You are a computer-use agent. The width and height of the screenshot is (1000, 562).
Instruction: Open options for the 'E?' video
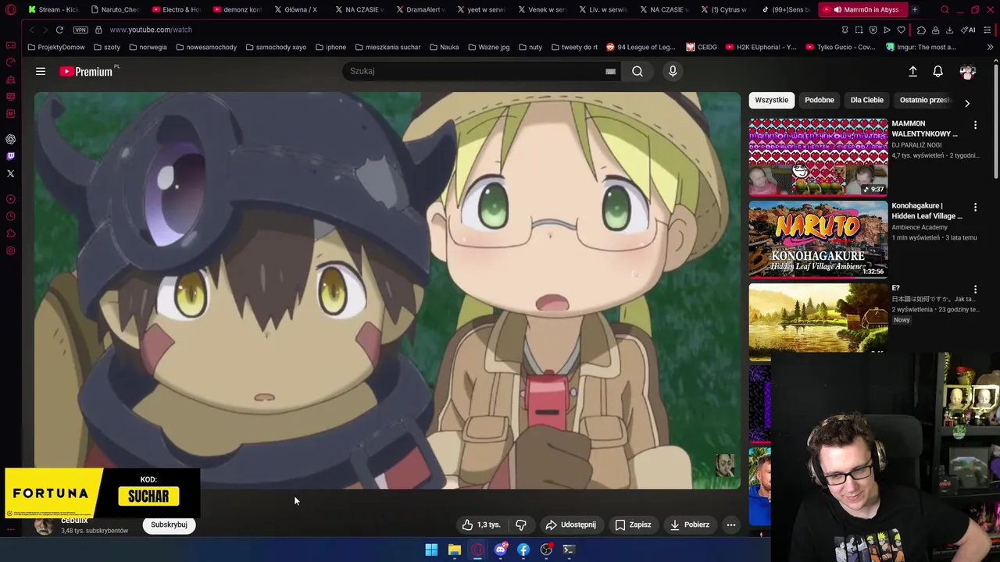coord(975,289)
